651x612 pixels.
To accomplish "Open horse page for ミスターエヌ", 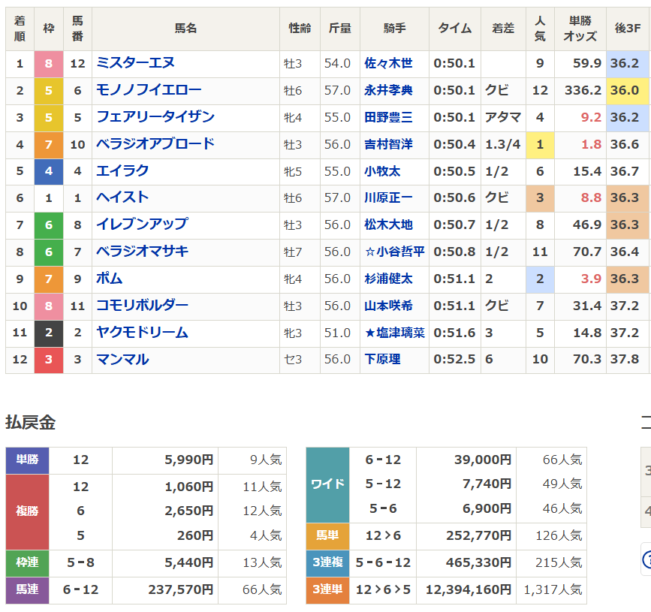I will (x=135, y=62).
